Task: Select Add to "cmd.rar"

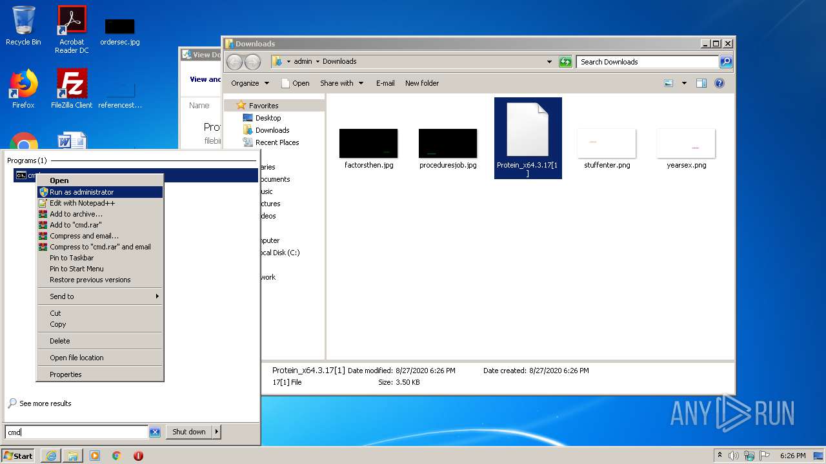Action: coord(100,225)
